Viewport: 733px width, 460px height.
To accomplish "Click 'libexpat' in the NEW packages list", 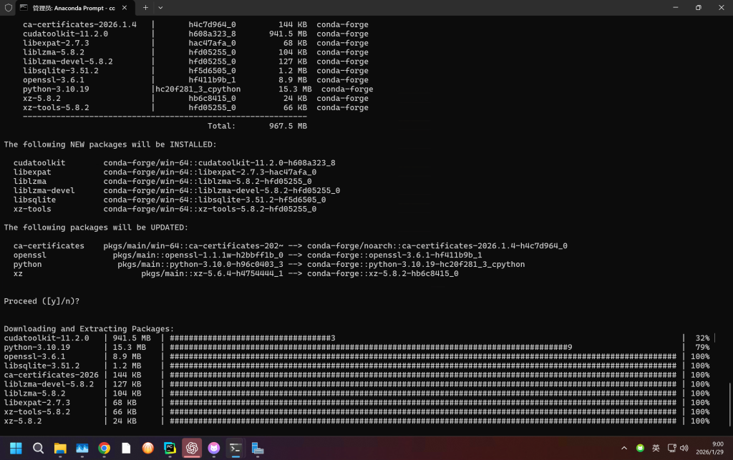I will 32,172.
